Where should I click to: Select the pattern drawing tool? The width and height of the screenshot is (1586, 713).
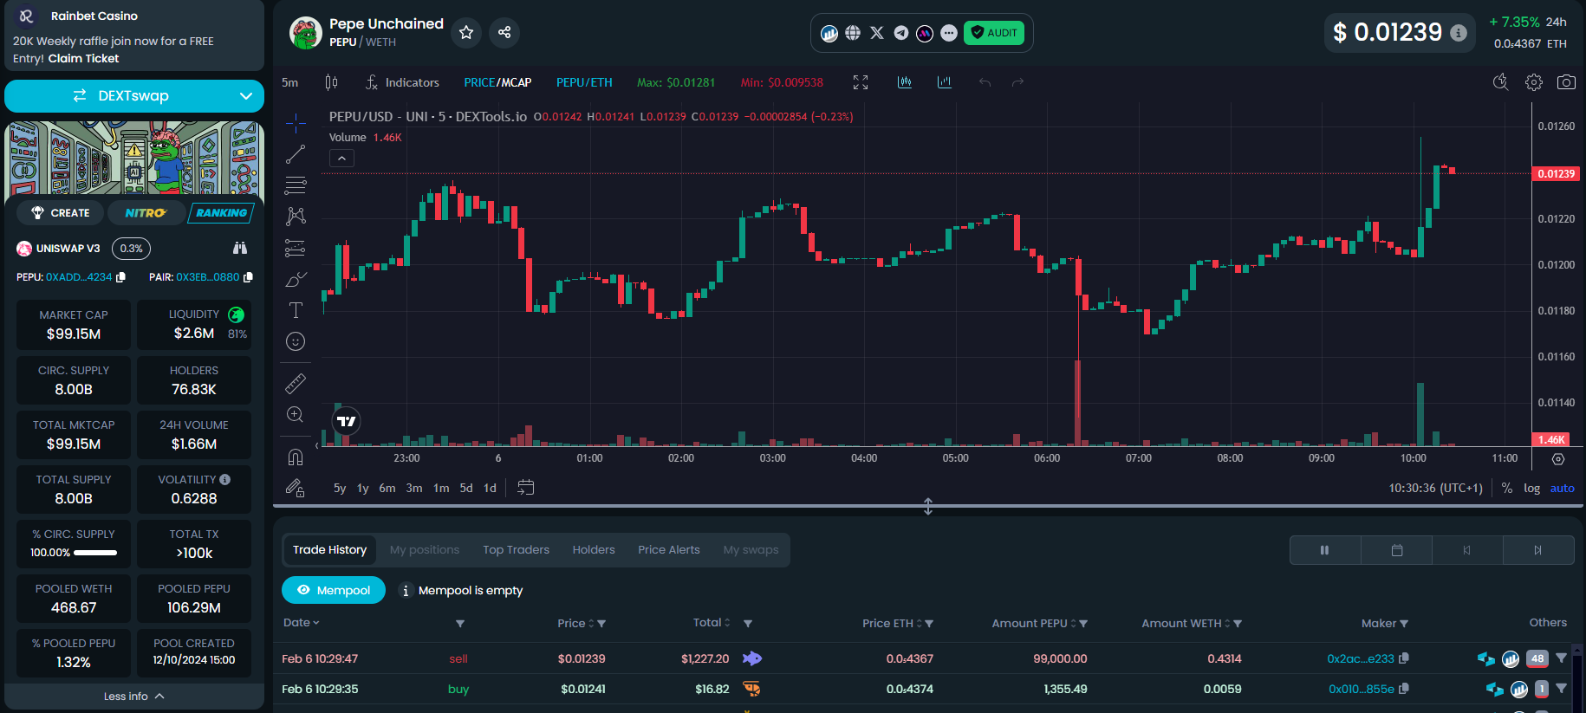(296, 217)
